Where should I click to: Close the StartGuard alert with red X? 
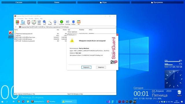point(117,35)
